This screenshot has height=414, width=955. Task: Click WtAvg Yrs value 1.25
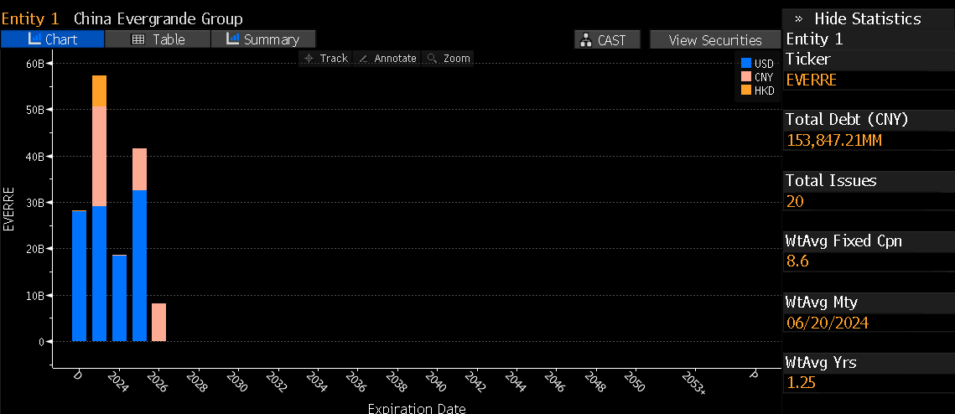click(801, 382)
